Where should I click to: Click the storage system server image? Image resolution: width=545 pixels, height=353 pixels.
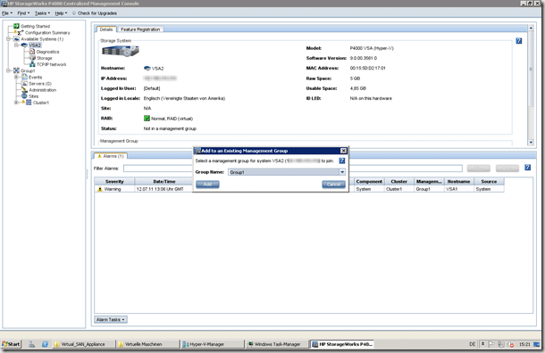[121, 52]
